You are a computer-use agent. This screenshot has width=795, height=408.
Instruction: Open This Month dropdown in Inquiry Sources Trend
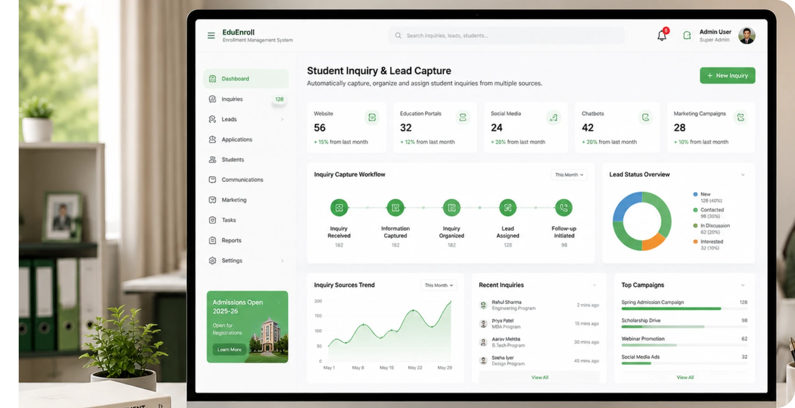tap(439, 285)
